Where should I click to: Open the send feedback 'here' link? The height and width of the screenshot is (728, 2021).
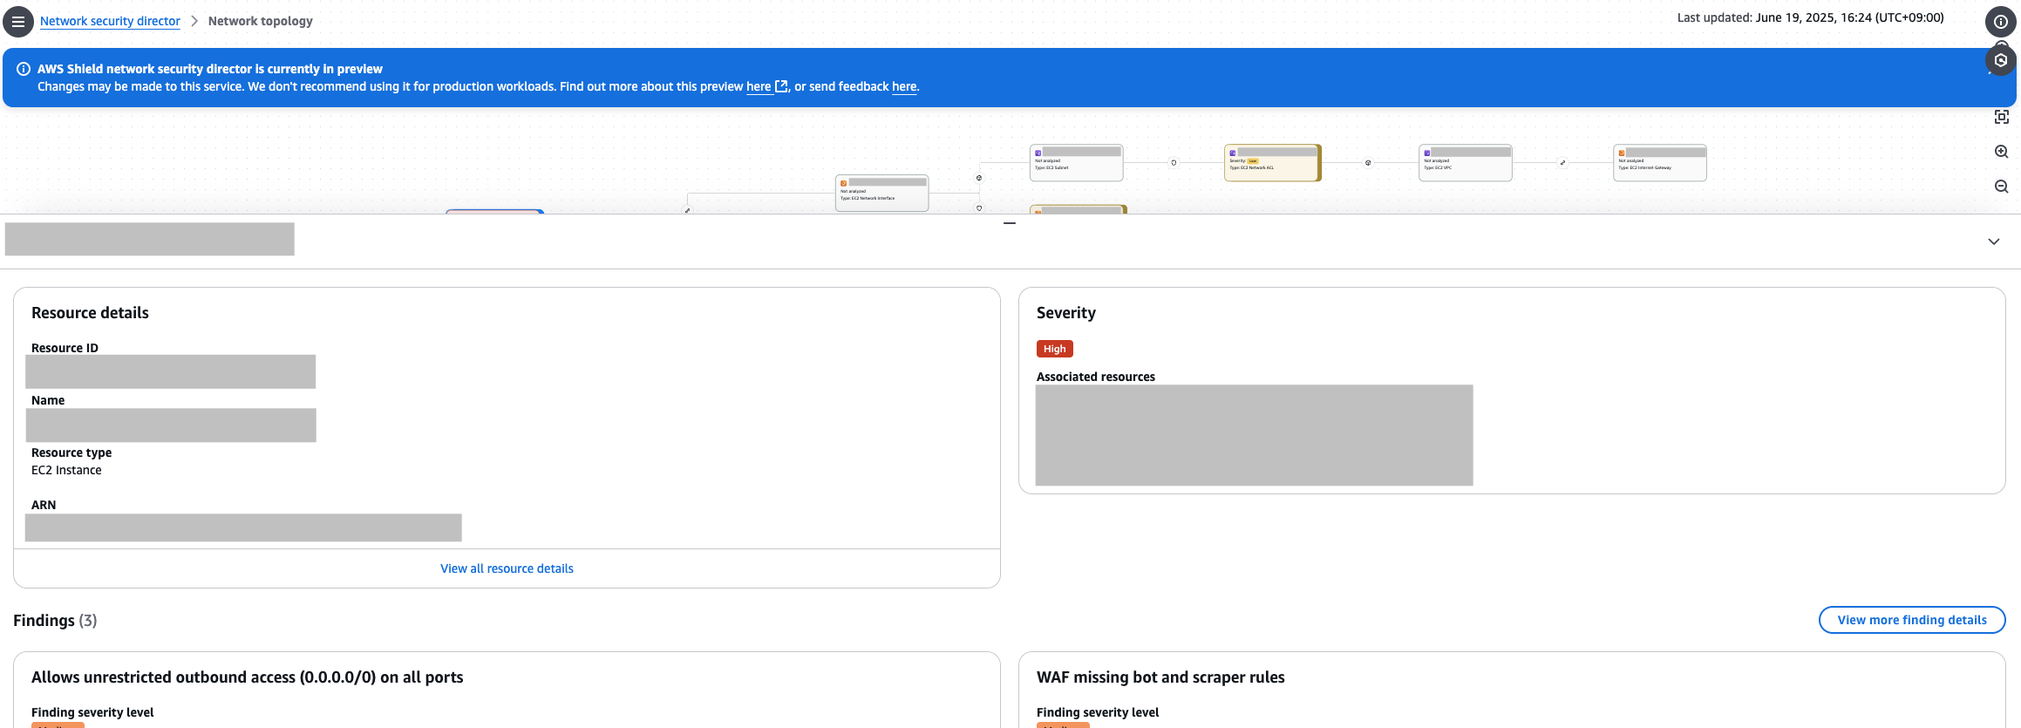[904, 86]
